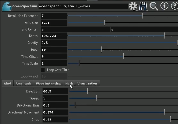Switch to the Amplitude tab
This screenshot has width=178, height=124.
tap(23, 84)
